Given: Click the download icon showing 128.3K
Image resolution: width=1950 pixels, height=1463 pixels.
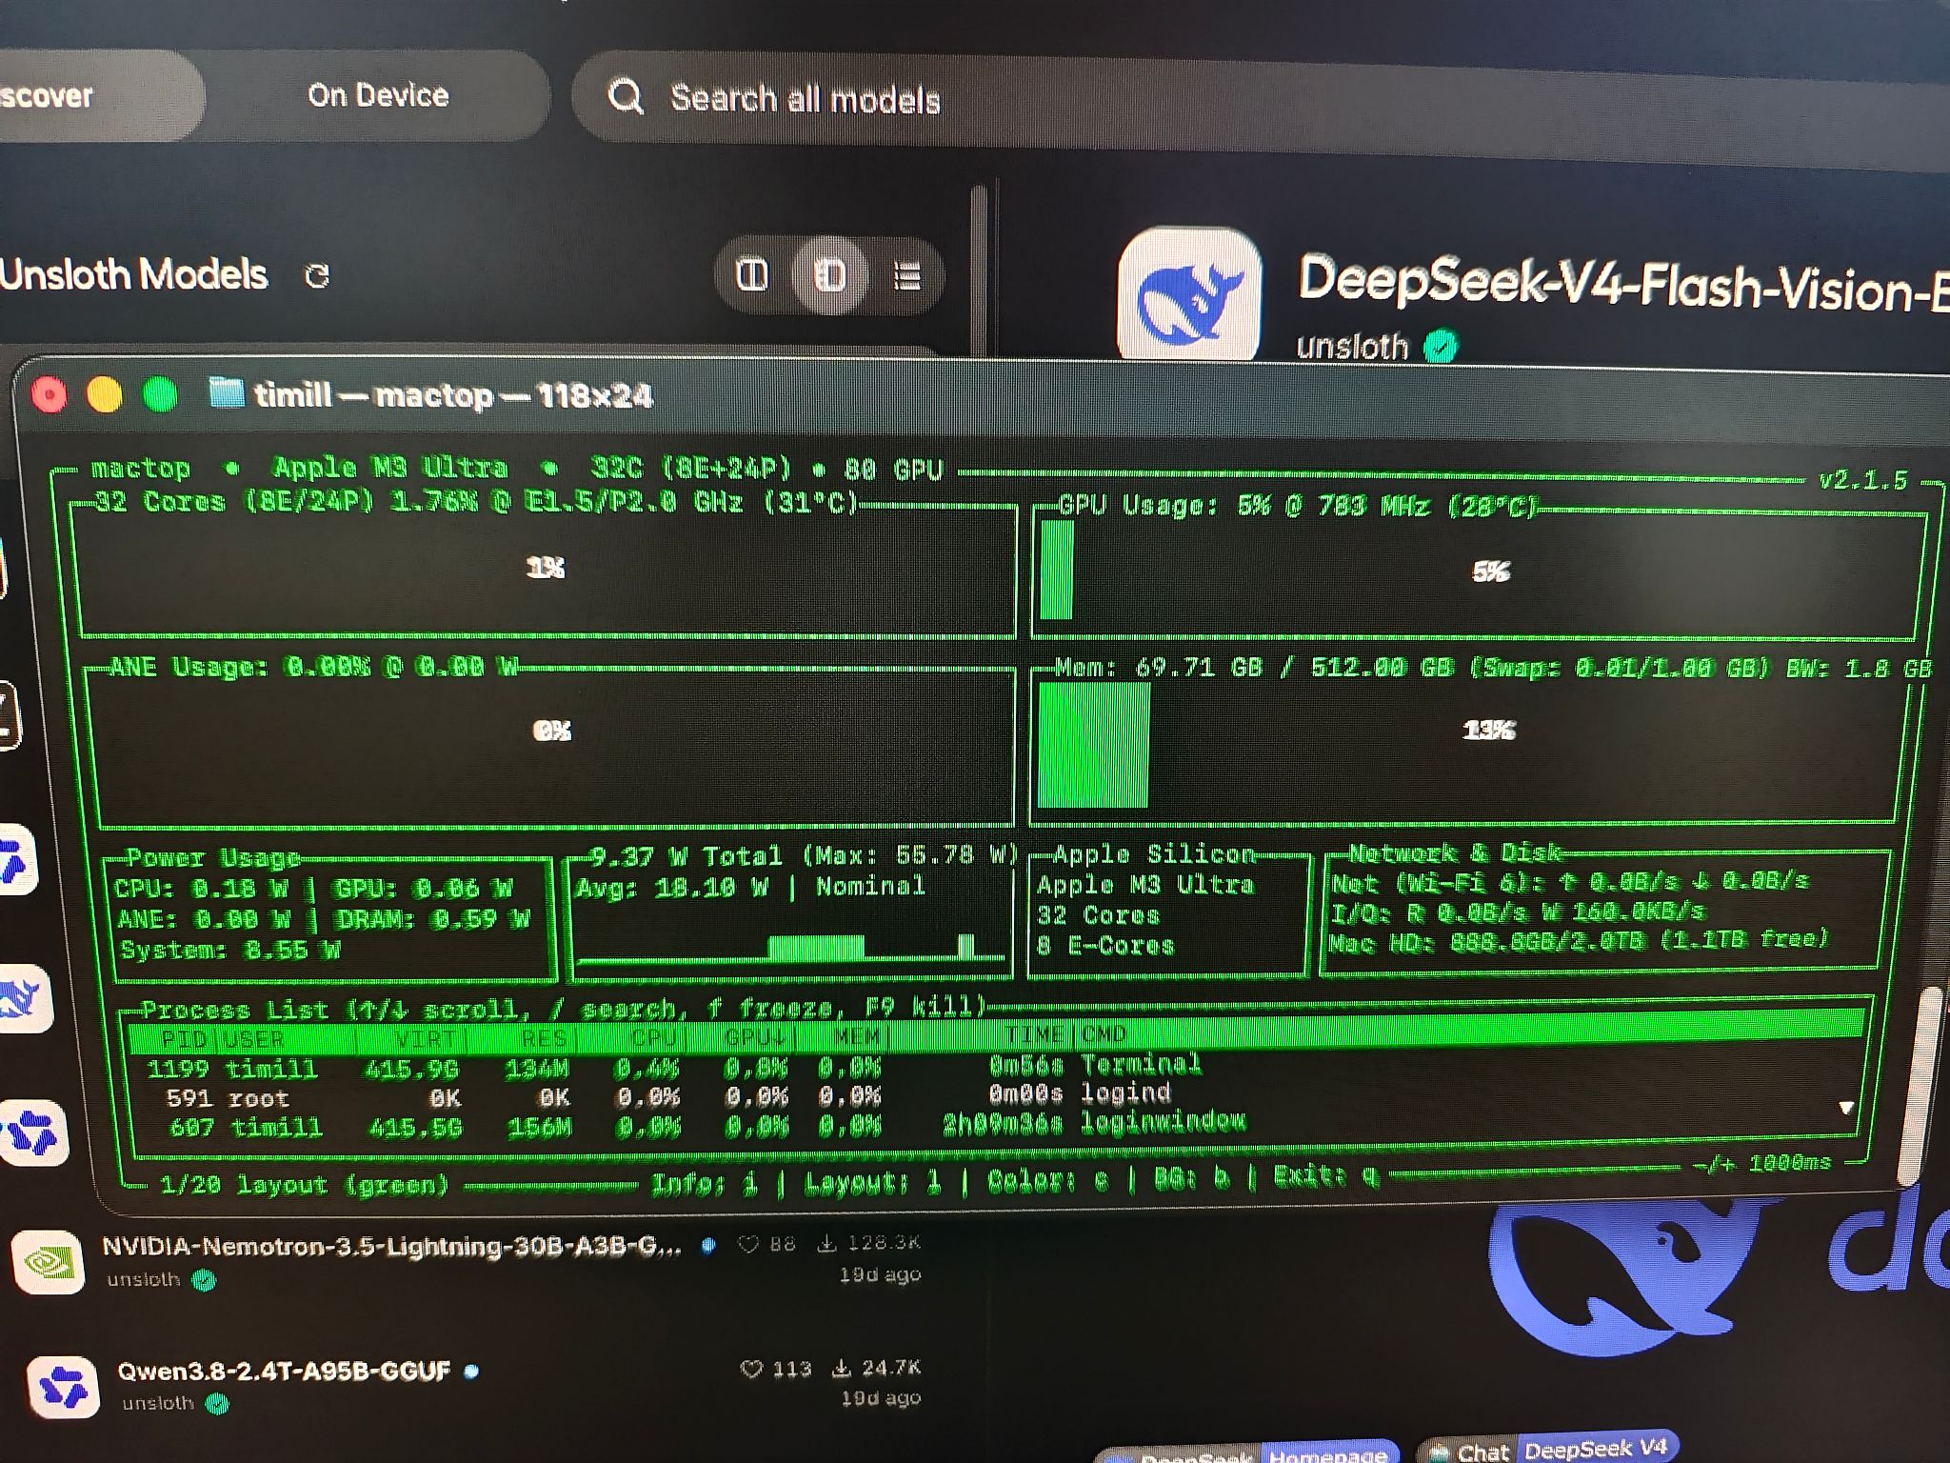Looking at the screenshot, I should coord(827,1243).
